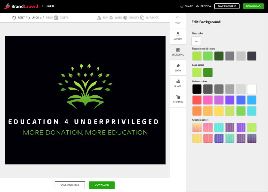Apply the indigo blue gradient swatch
268x192 pixels.
219,139
